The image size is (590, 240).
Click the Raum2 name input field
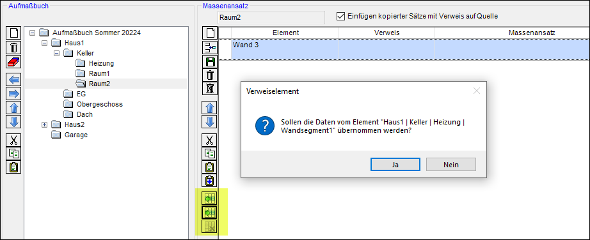pyautogui.click(x=271, y=17)
